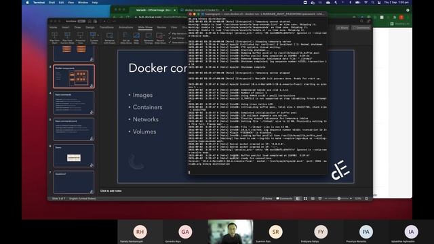434x244 pixels.
Task: Click the 'Volumes' bullet on the slide
Action: click(144, 131)
